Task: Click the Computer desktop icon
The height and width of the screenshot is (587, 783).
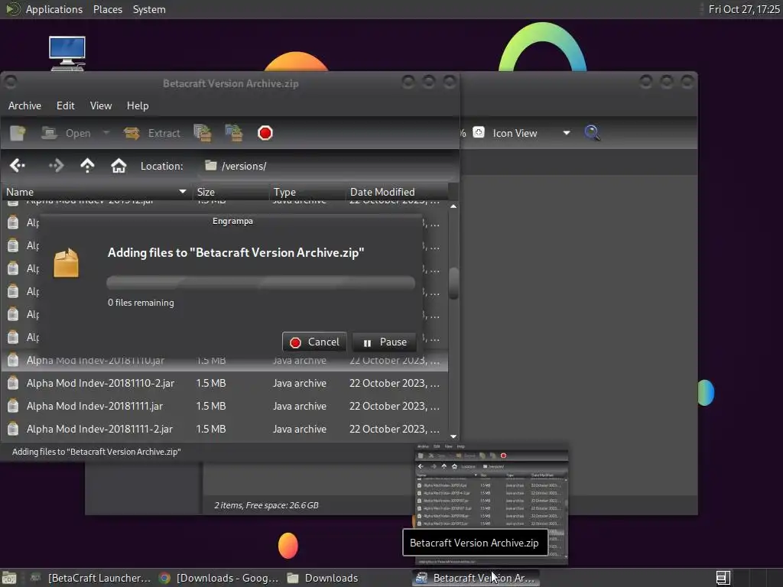Action: (67, 54)
